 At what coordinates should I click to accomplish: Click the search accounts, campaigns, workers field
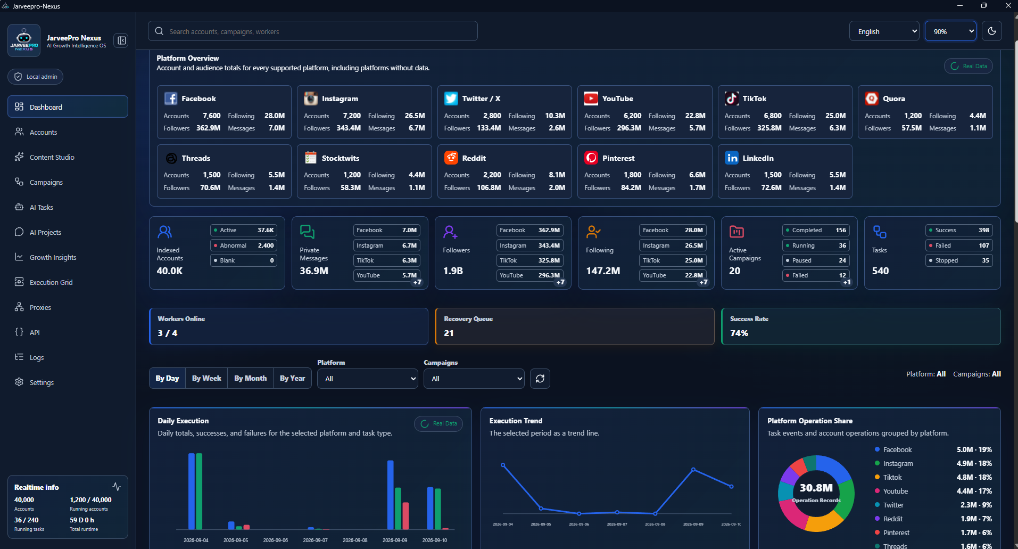pyautogui.click(x=313, y=31)
